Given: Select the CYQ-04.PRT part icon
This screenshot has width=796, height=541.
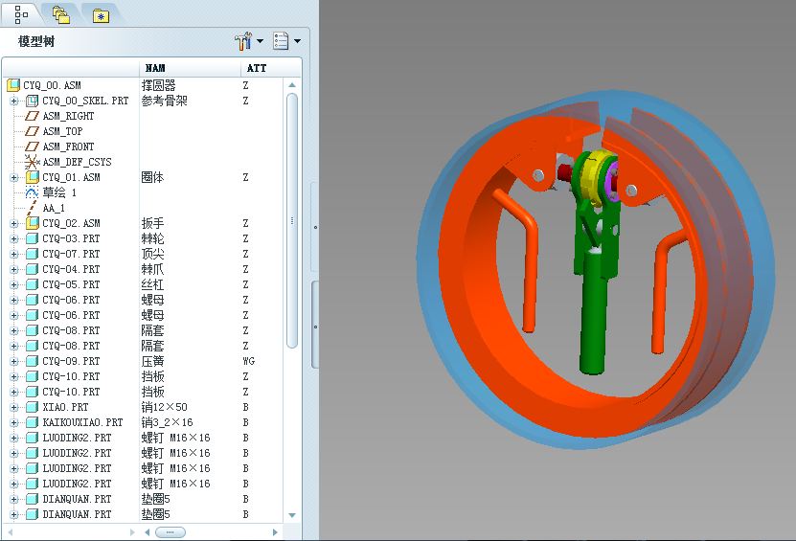Looking at the screenshot, I should [x=33, y=269].
